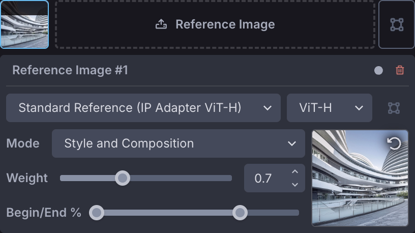Click the region icon beside ViT-H dropdown

click(x=394, y=108)
